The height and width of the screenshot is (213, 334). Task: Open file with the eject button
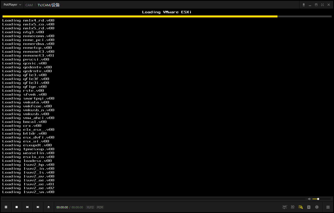[49, 207]
